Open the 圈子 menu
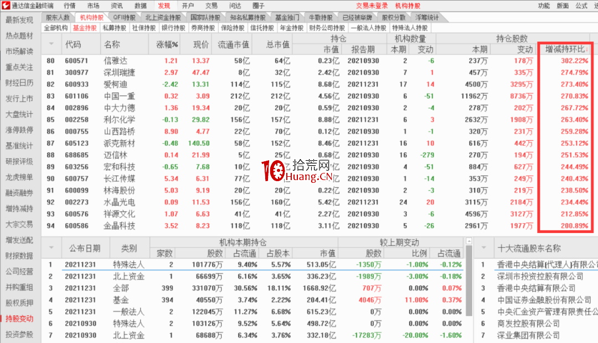Screen dimensions: 598x343 coord(259,6)
